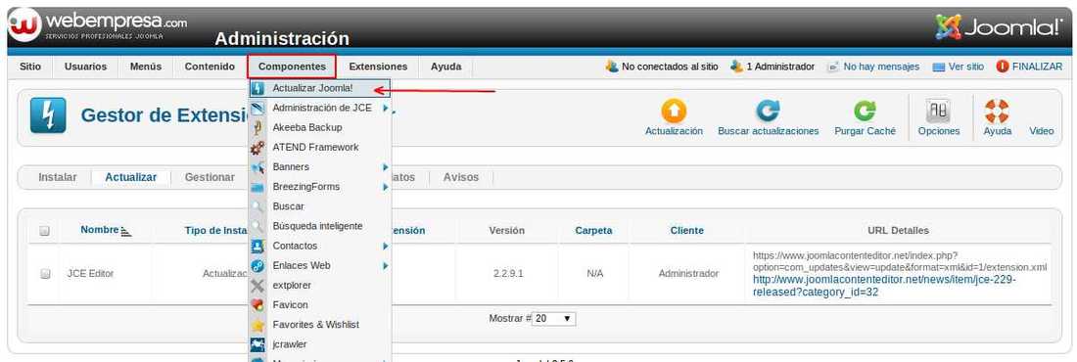Click the Ver sitio link text
Image resolution: width=1077 pixels, height=362 pixels.
point(965,67)
